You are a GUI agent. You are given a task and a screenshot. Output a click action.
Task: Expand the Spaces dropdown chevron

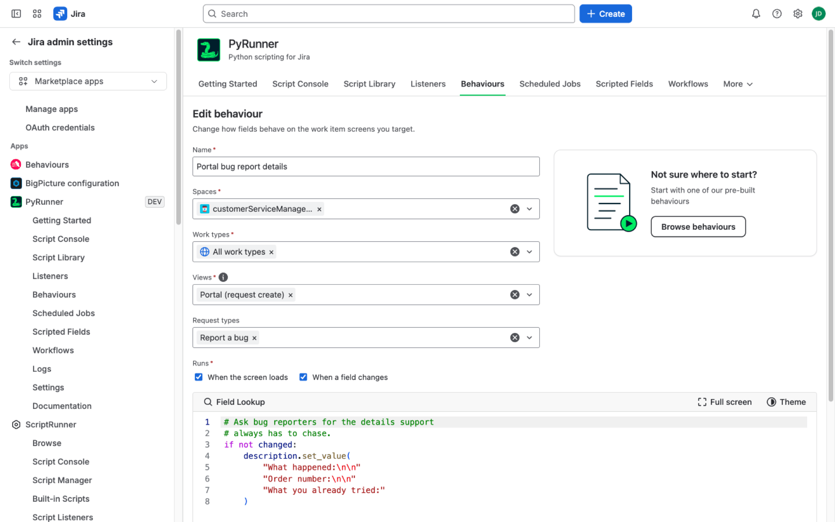530,209
